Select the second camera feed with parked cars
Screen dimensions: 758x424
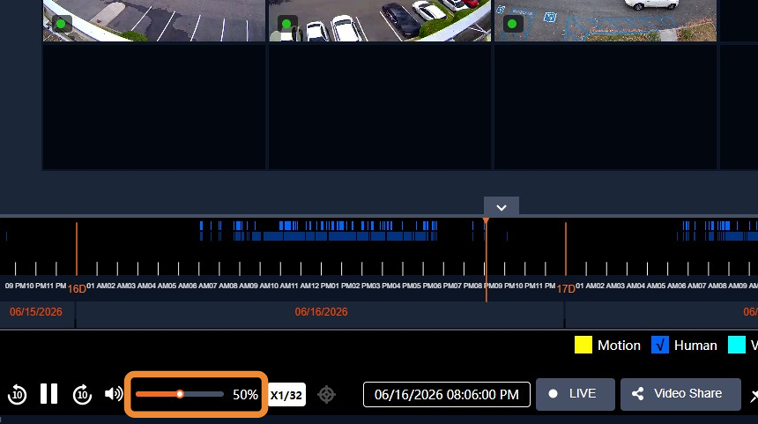pyautogui.click(x=380, y=20)
